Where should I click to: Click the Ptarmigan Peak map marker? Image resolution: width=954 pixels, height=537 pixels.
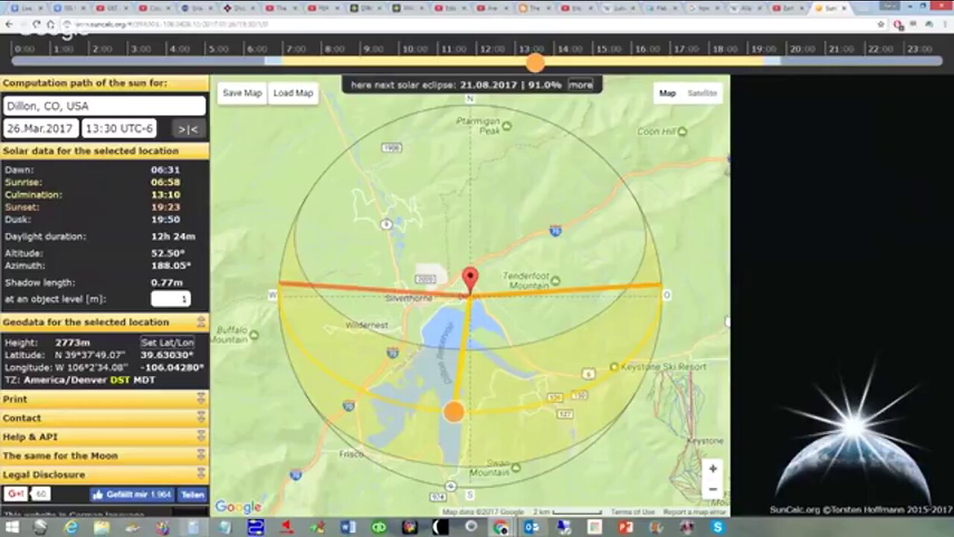pyautogui.click(x=507, y=126)
